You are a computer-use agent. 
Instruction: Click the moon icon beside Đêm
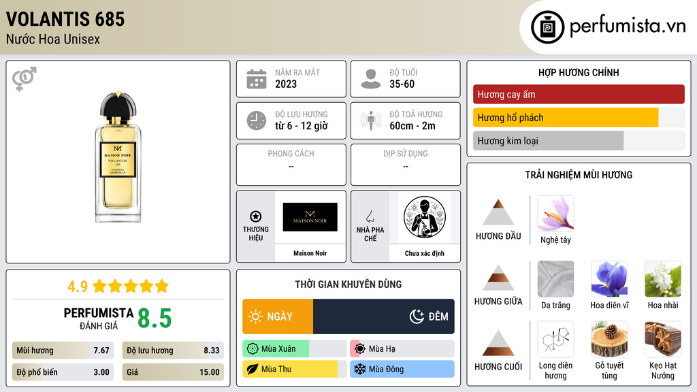pos(417,316)
